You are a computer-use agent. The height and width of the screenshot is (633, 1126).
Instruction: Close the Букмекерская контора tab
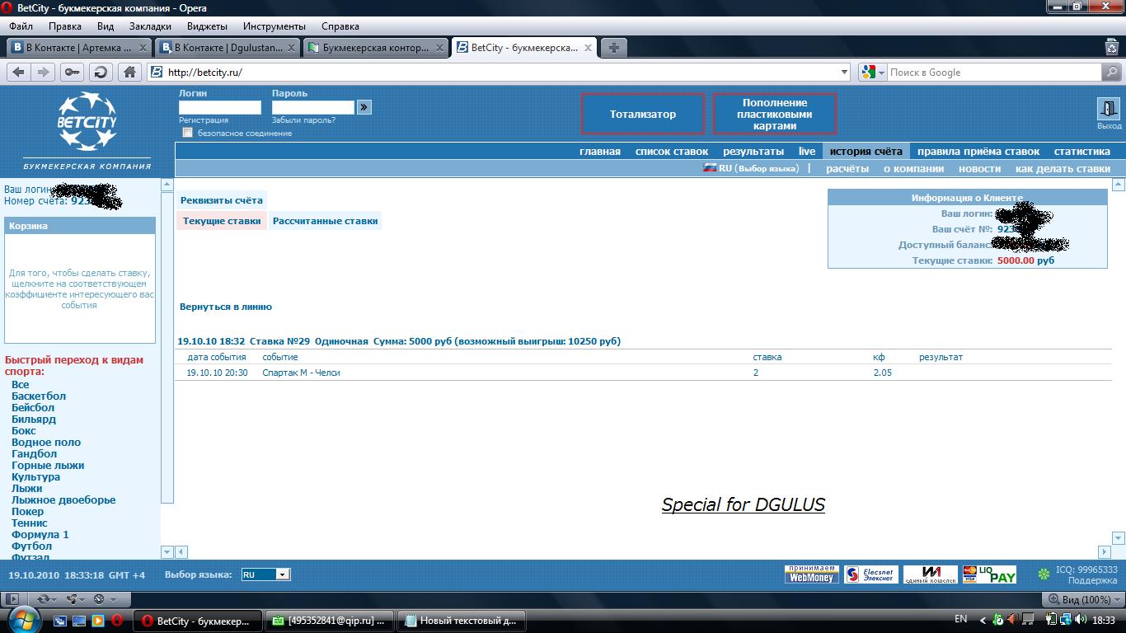(x=440, y=48)
